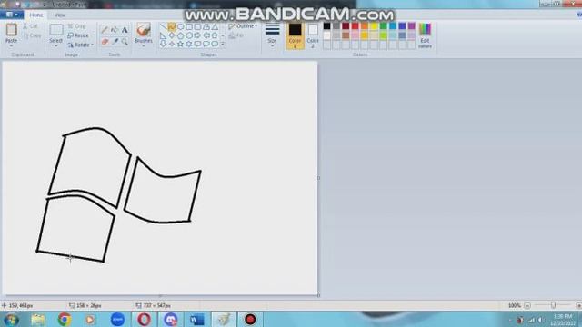This screenshot has height=327, width=582.
Task: Choose the Hexagon shape
Action: coord(189,35)
